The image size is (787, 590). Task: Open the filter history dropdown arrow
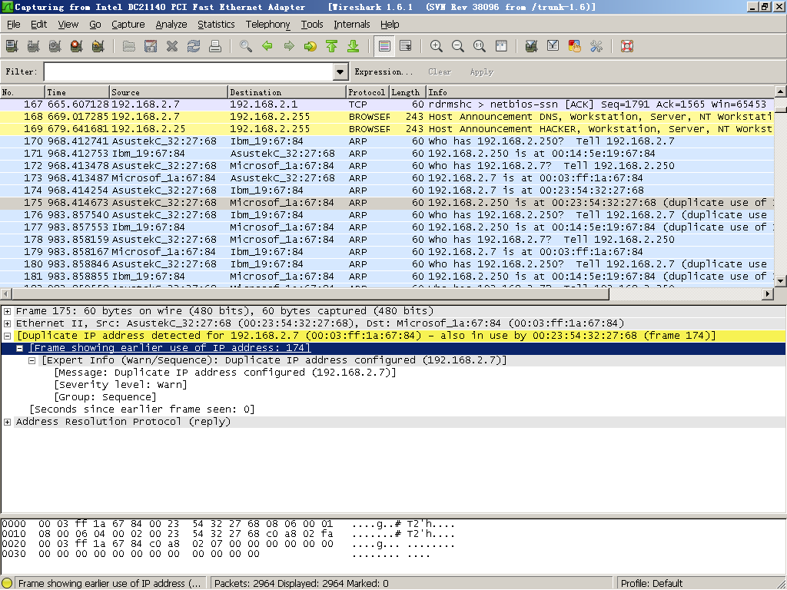340,71
